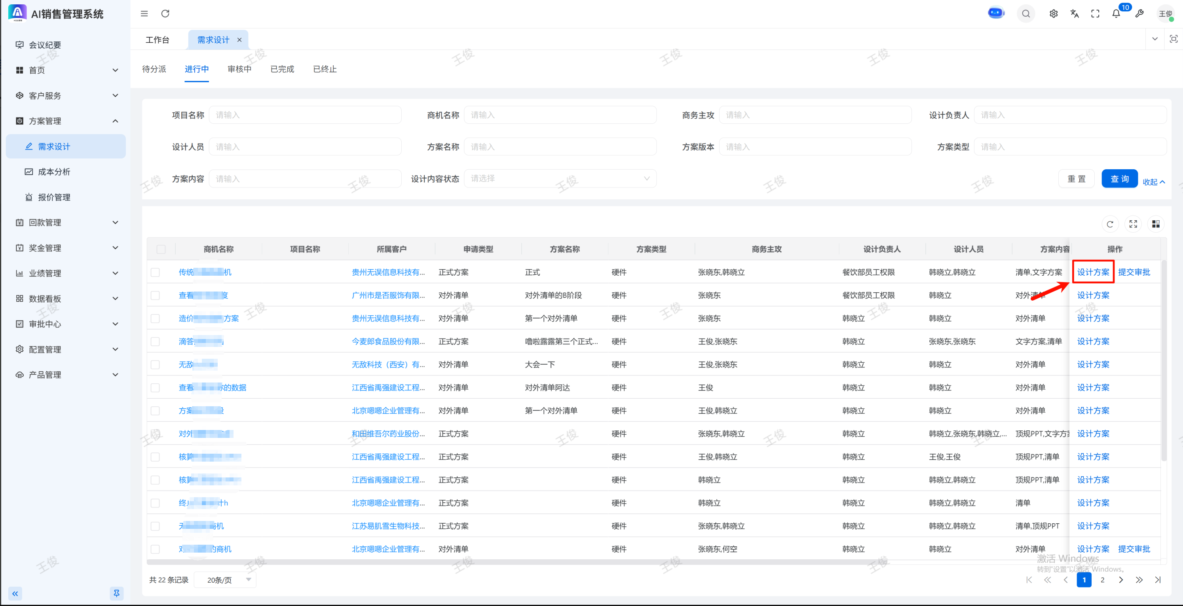Click 提交审批 link in first row
The height and width of the screenshot is (606, 1183).
coord(1134,272)
